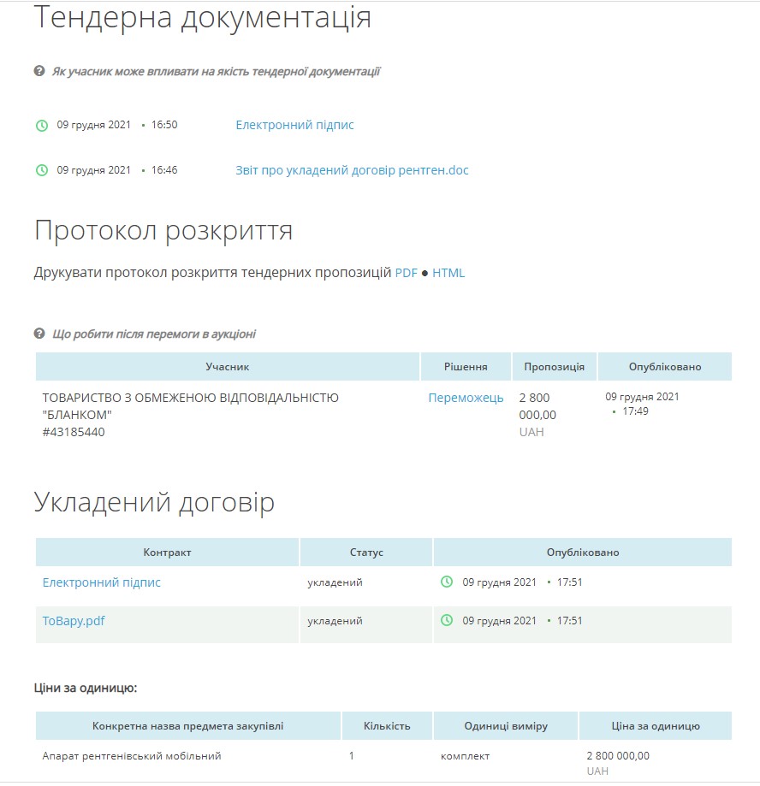Click the 'Конкретна назва предмета закупівлі' header
Screen dimensions: 760x786
(187, 725)
